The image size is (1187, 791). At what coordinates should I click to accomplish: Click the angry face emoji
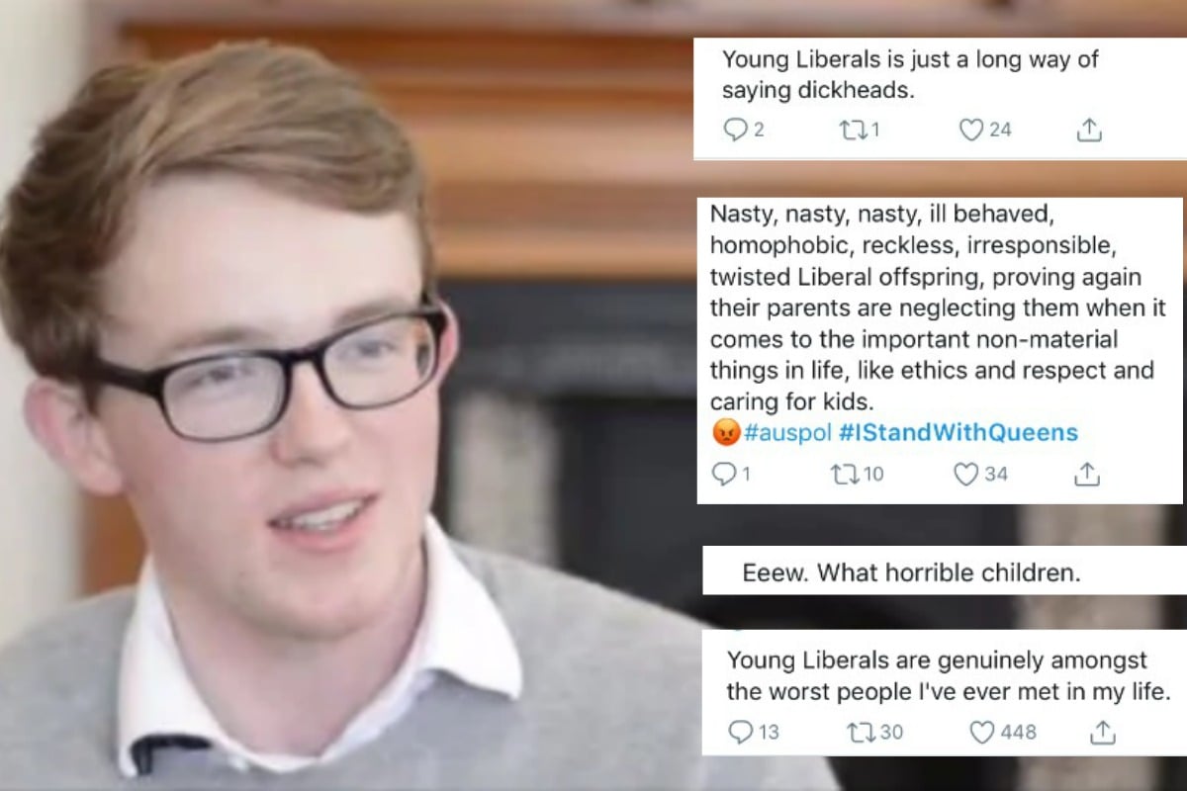[726, 433]
